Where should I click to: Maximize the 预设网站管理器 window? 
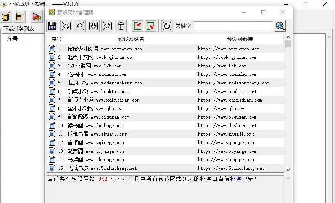(263, 12)
